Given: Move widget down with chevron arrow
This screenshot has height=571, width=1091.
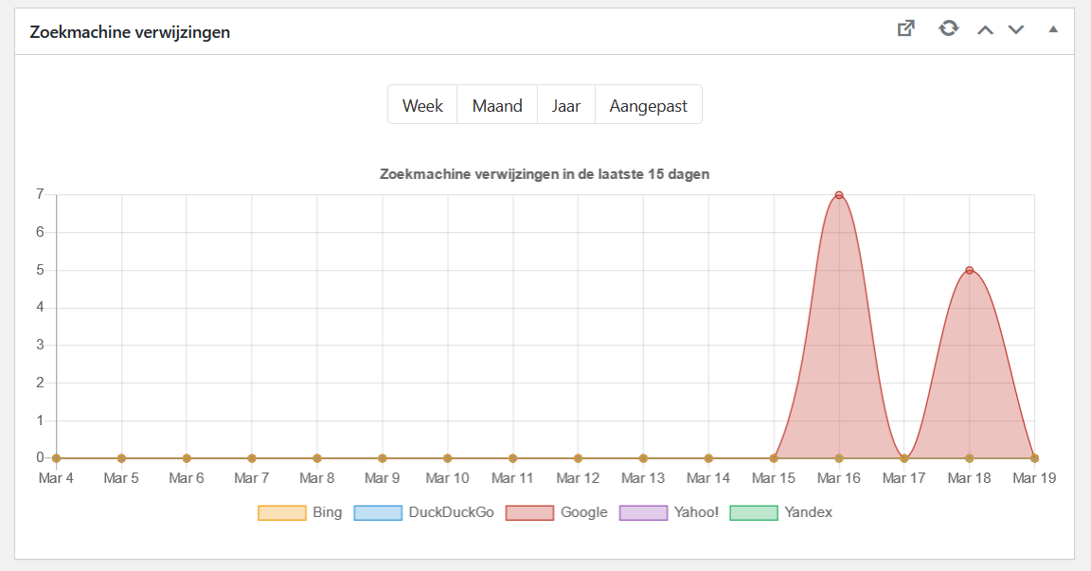Looking at the screenshot, I should 1016,30.
